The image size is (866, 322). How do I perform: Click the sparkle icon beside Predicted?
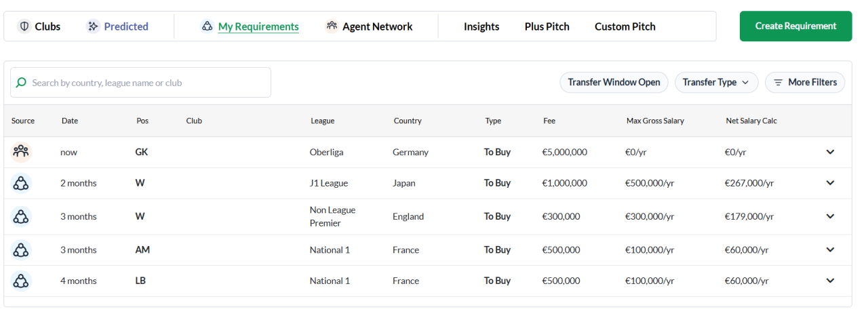pyautogui.click(x=93, y=26)
